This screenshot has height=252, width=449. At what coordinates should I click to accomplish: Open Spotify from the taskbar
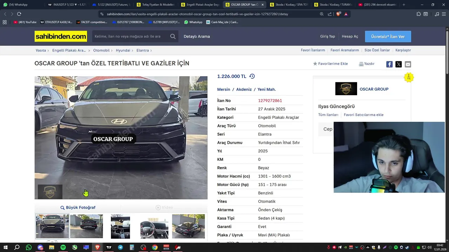pos(63,247)
